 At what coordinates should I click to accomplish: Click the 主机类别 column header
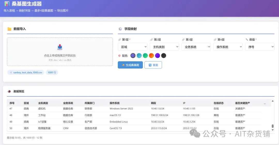[43, 103]
